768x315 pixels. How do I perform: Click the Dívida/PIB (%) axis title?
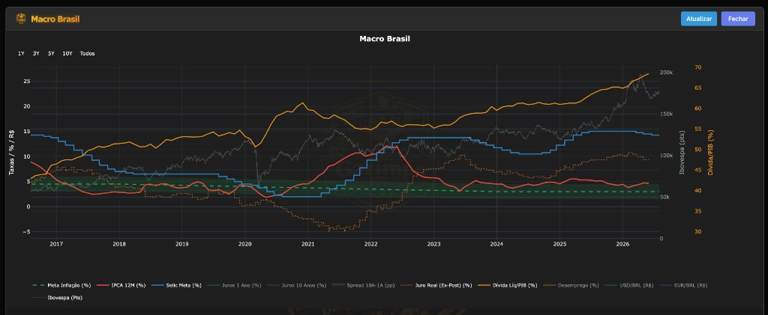(x=711, y=153)
